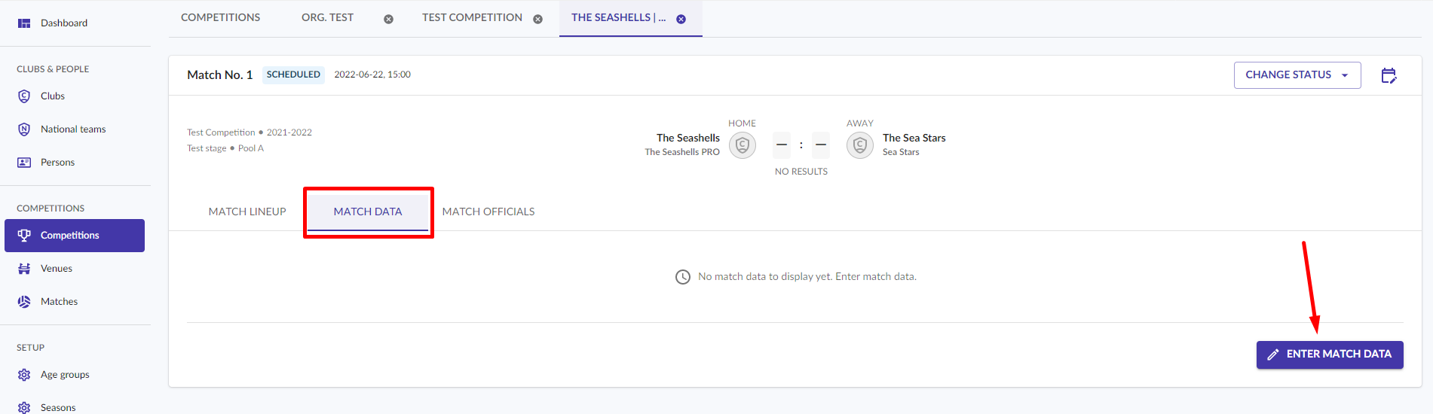The width and height of the screenshot is (1433, 414).
Task: Click the Clubs shield icon
Action: (x=24, y=96)
